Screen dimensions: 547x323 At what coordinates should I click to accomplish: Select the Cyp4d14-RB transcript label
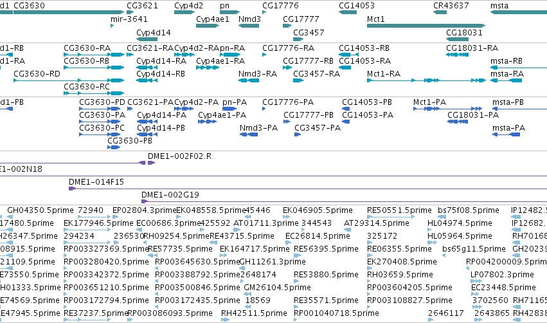(x=161, y=74)
